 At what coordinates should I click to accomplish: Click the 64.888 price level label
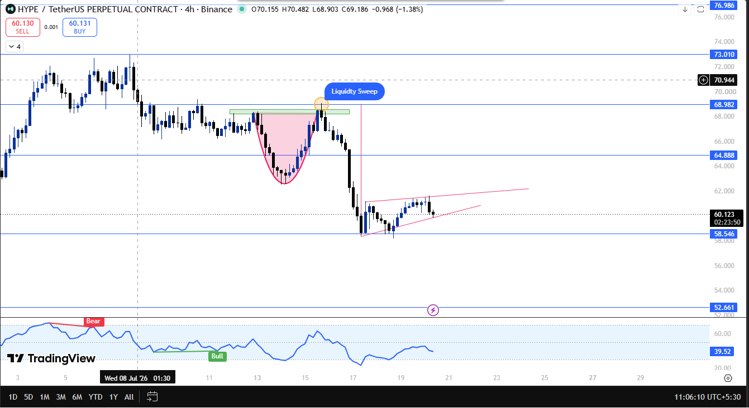724,155
